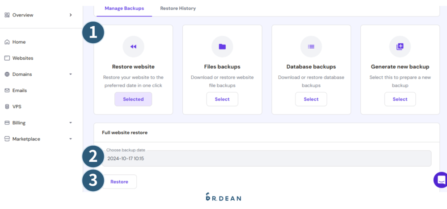Click the Generate new backup plus icon
The height and width of the screenshot is (209, 447).
[400, 46]
